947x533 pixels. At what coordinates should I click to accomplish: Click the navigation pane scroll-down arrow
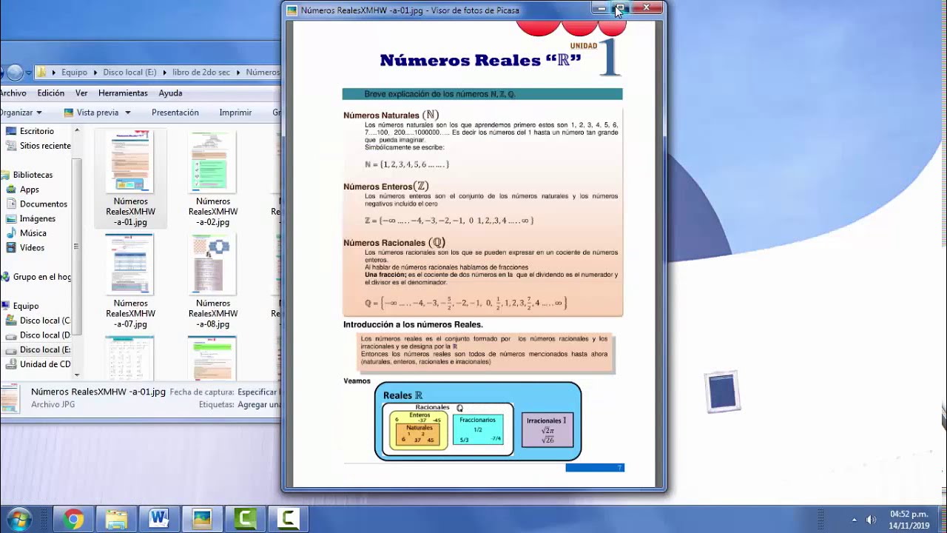click(75, 375)
